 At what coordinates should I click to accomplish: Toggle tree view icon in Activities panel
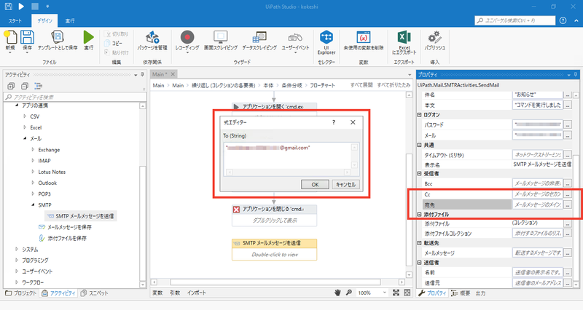click(x=38, y=86)
